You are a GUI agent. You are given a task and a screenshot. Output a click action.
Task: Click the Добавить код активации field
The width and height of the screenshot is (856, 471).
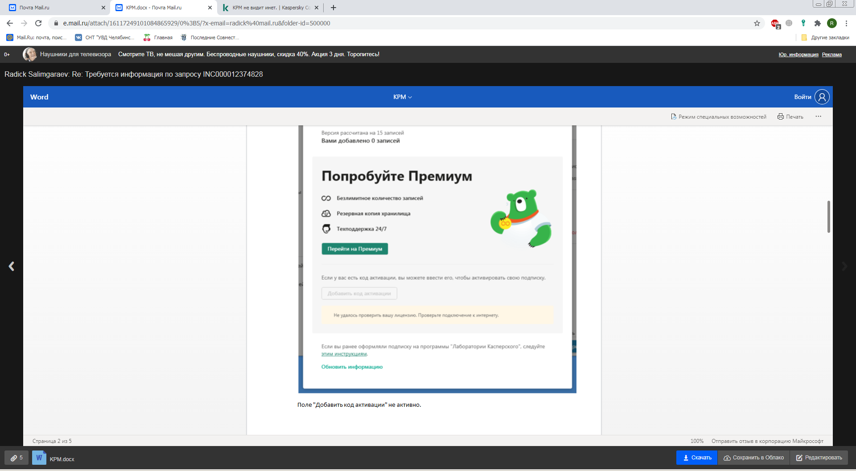(359, 293)
